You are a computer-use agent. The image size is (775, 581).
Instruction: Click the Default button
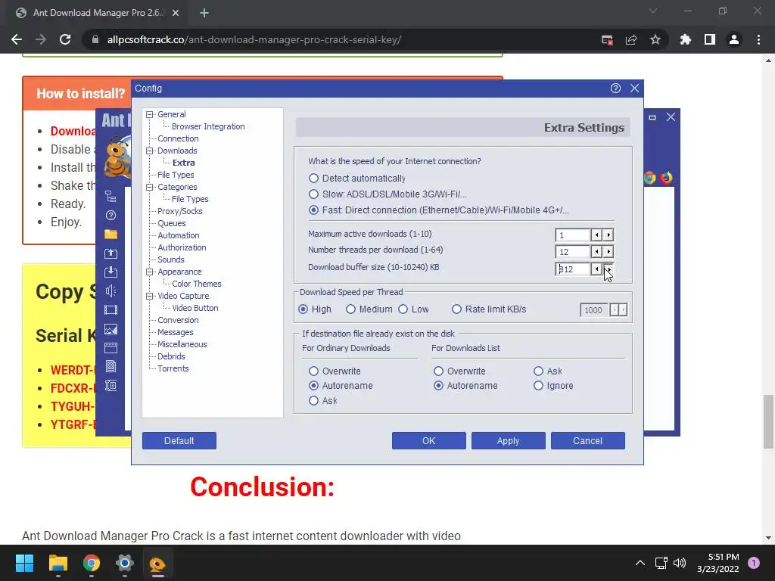[179, 441]
